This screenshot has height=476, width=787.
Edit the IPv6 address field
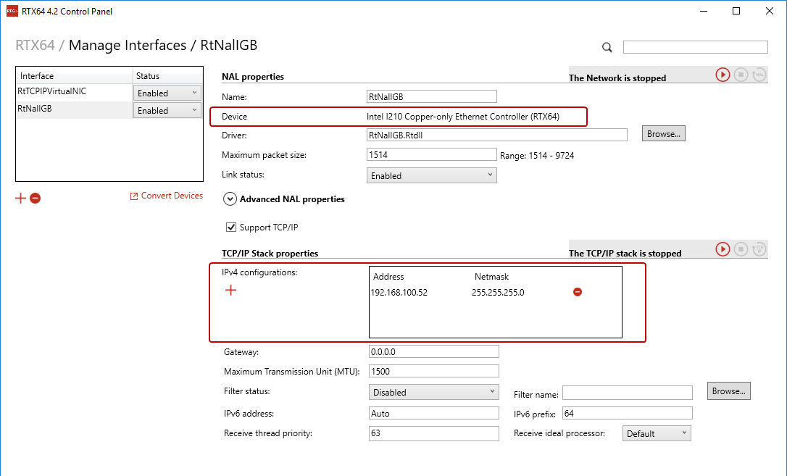(433, 413)
